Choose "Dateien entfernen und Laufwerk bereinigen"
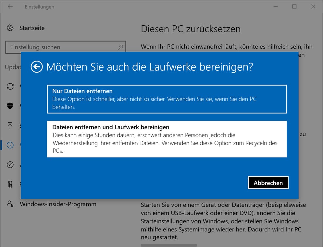The height and width of the screenshot is (247, 323). (x=167, y=139)
